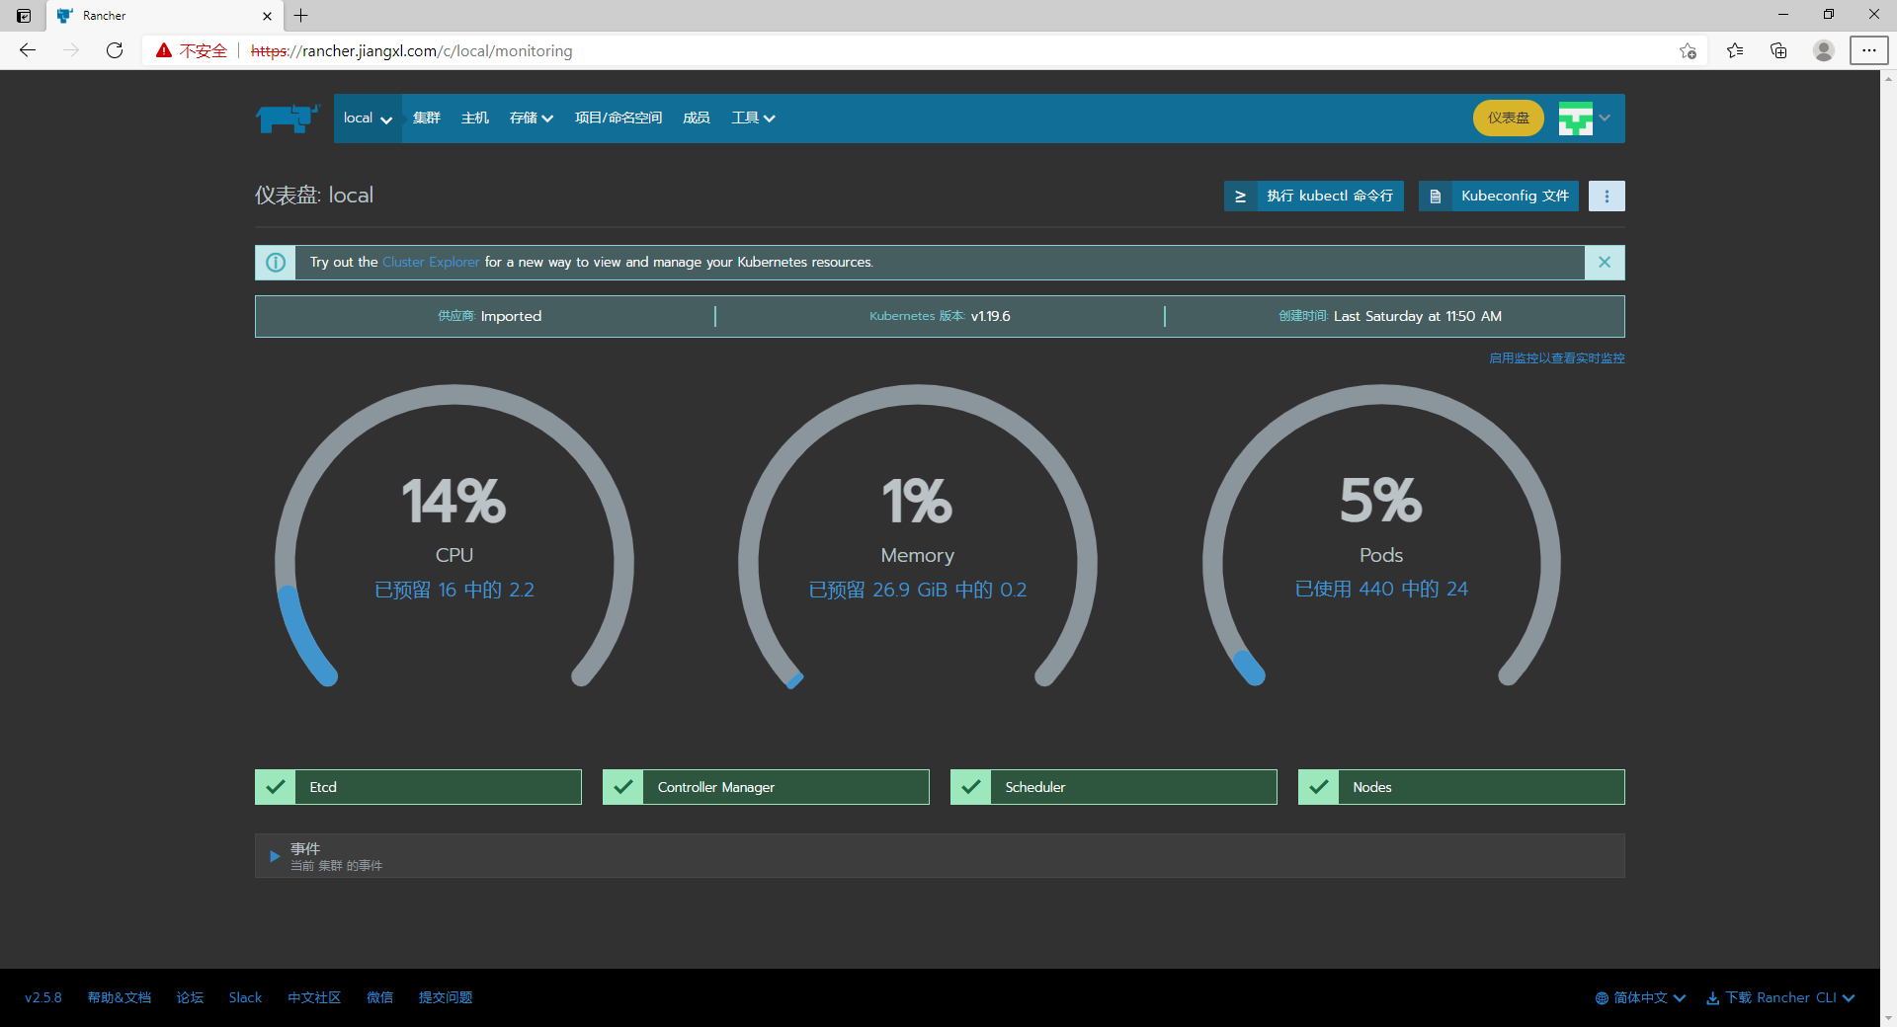Open a new browser tab
This screenshot has width=1897, height=1027.
pos(301,16)
